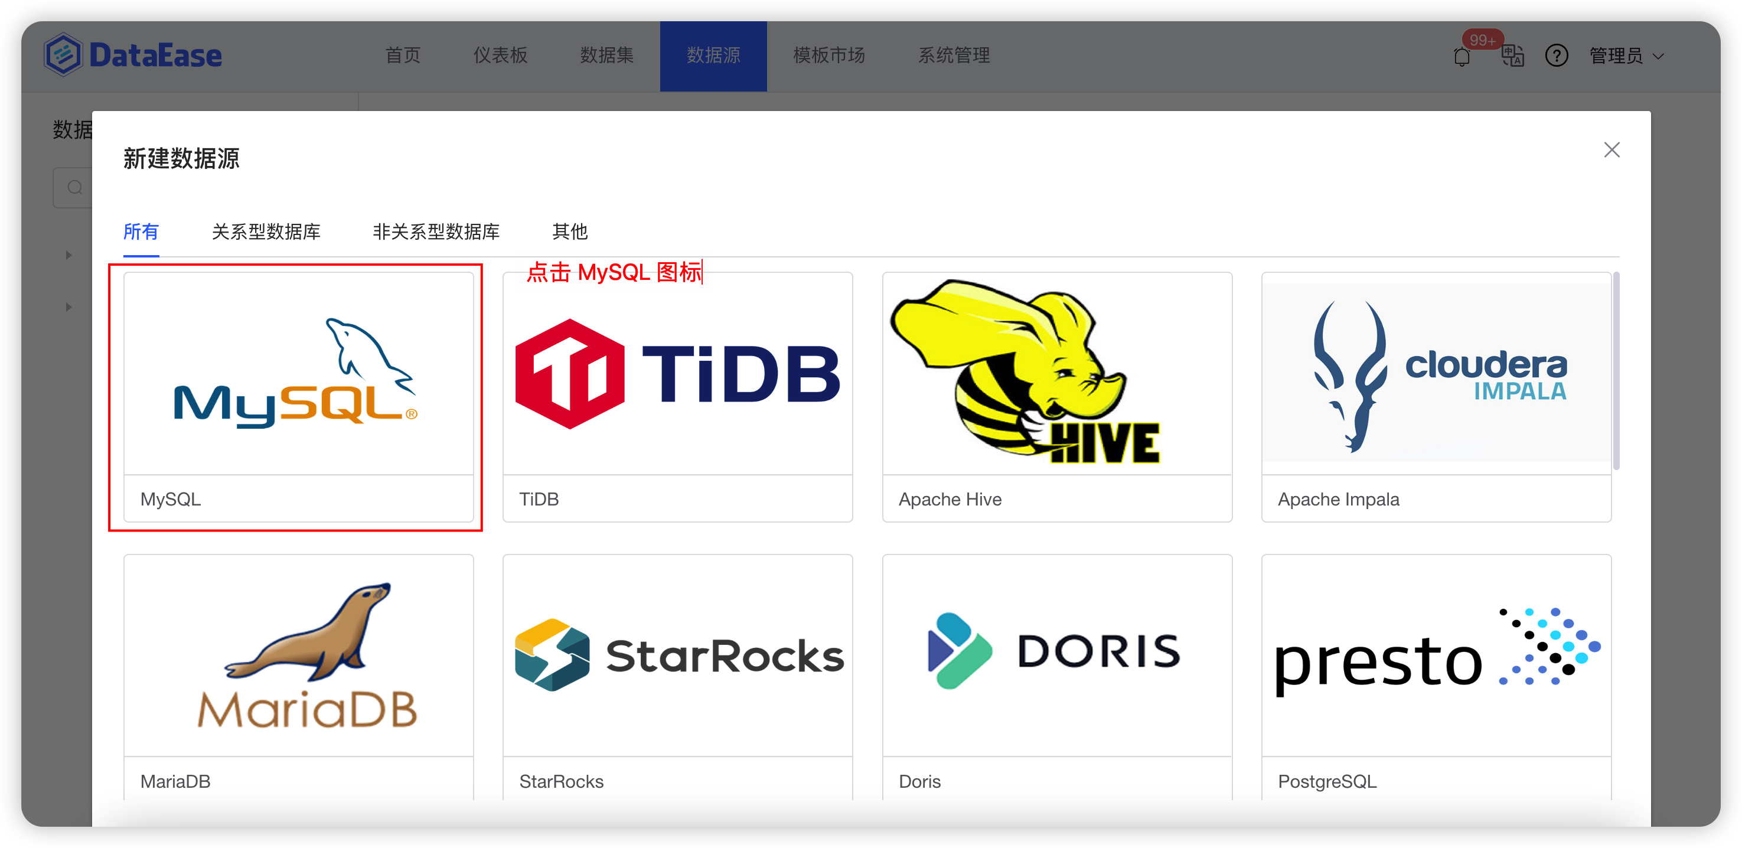Open the notification bell icon
Image resolution: width=1742 pixels, height=848 pixels.
click(x=1462, y=56)
